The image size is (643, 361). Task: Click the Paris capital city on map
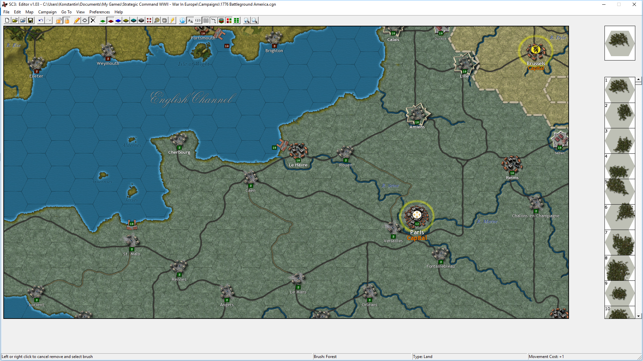pos(417,215)
